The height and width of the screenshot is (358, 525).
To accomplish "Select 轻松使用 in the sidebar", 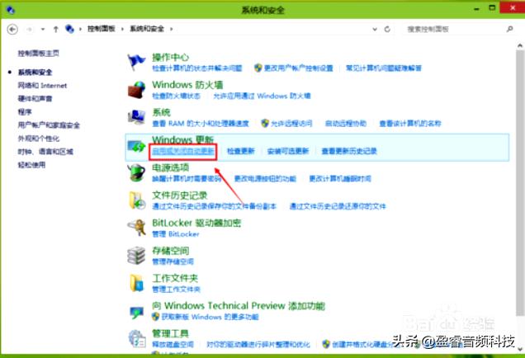I will pyautogui.click(x=31, y=165).
